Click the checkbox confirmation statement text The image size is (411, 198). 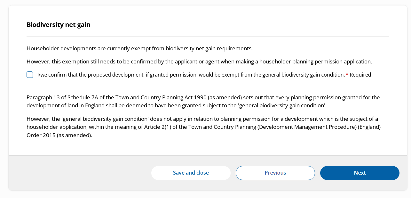(x=189, y=74)
